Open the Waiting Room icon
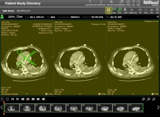The width and height of the screenshot is (160, 117). coord(121,3)
